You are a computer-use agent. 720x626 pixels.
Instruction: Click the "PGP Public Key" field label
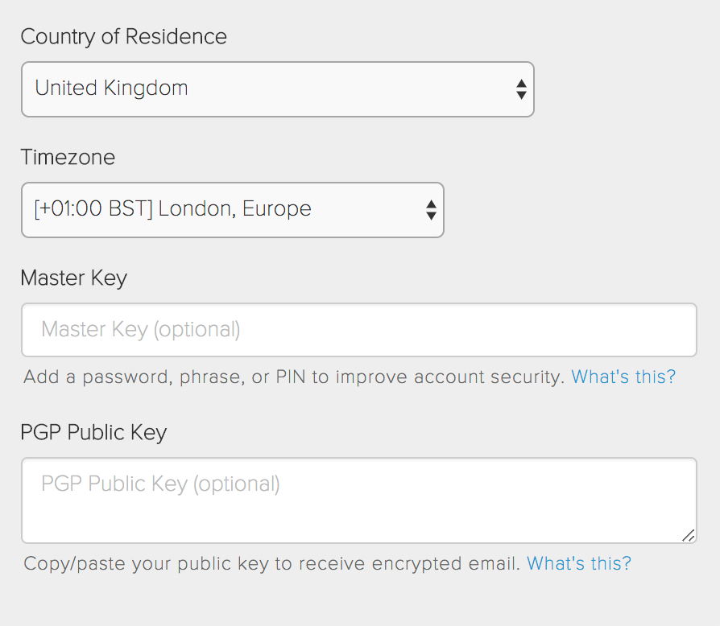point(93,432)
